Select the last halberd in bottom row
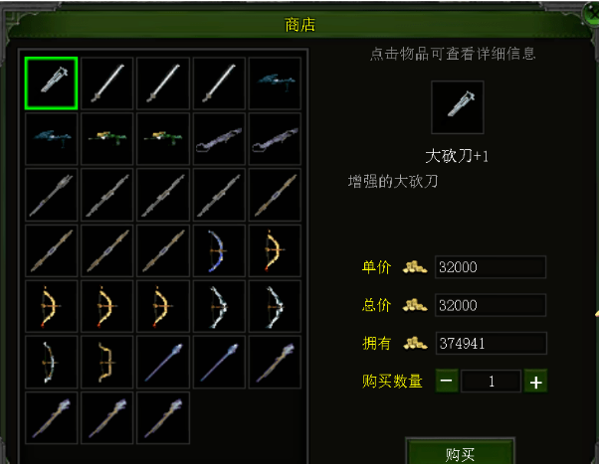This screenshot has height=464, width=599. coord(163,418)
